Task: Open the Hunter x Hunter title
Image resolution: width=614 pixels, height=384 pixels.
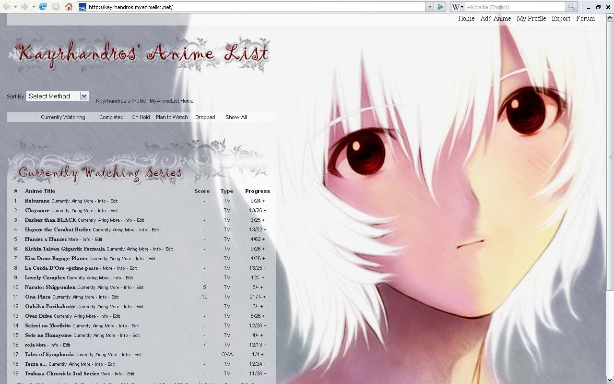Action: tap(46, 239)
